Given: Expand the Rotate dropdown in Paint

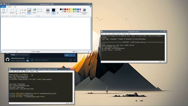Looking at the screenshot, I should 16,14.
